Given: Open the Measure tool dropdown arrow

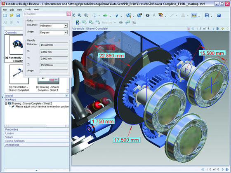Looking at the screenshot, I should tap(199, 16).
